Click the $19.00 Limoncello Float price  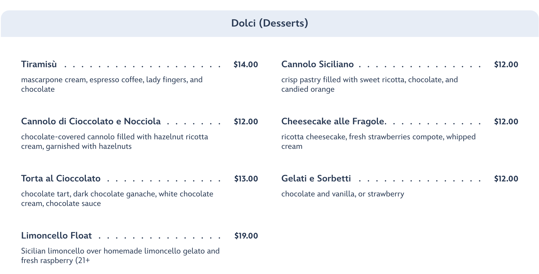246,236
